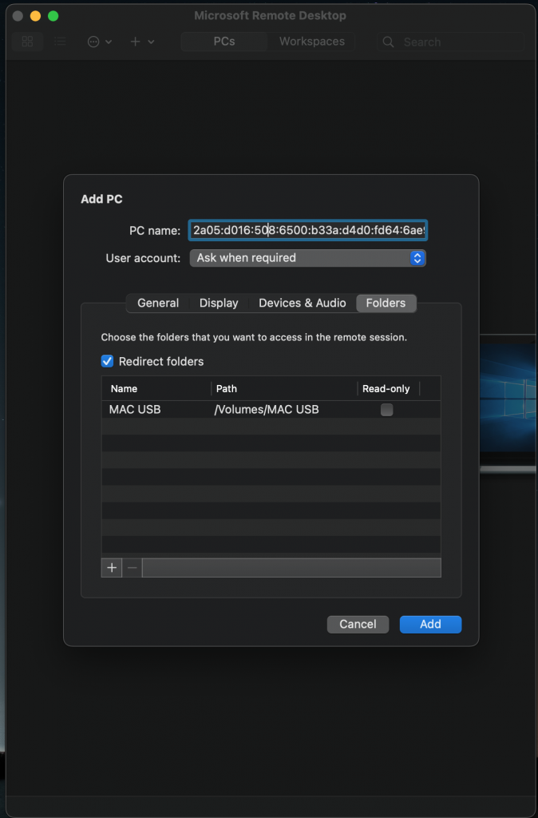Click the minus button to remove folder
This screenshot has height=818, width=538.
[133, 567]
